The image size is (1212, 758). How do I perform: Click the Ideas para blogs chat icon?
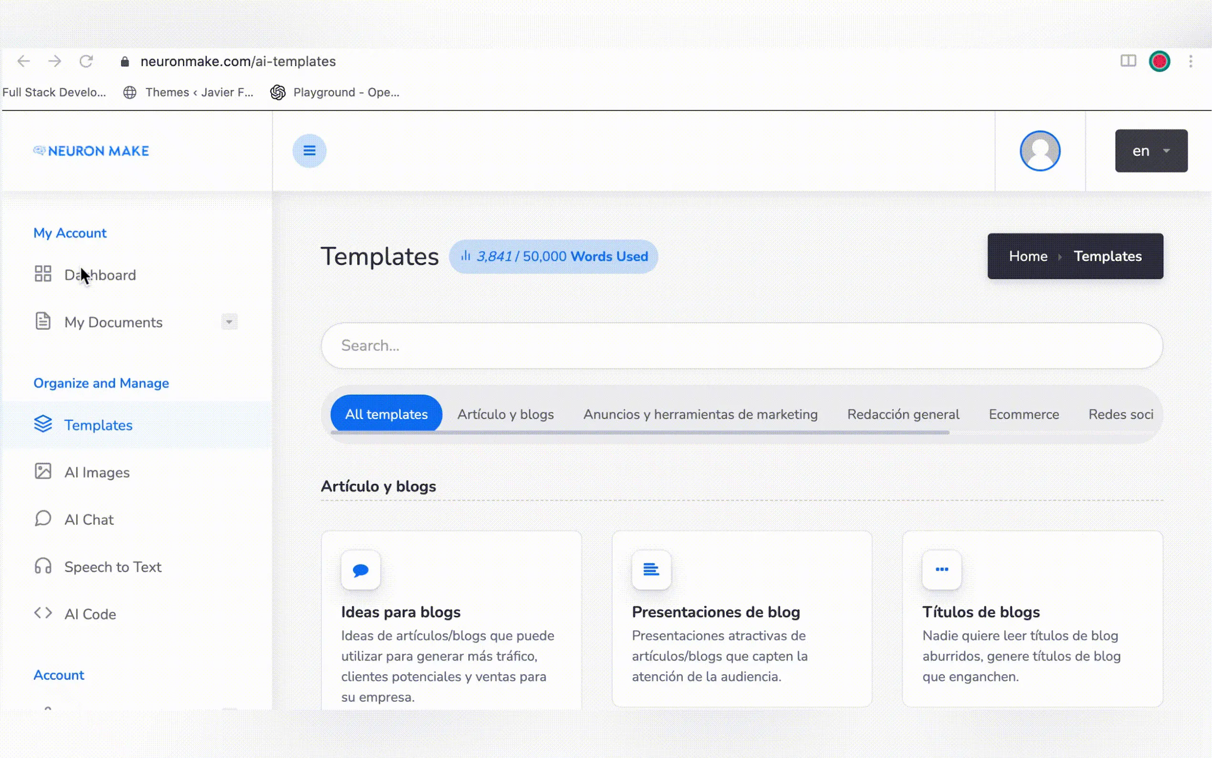point(360,569)
